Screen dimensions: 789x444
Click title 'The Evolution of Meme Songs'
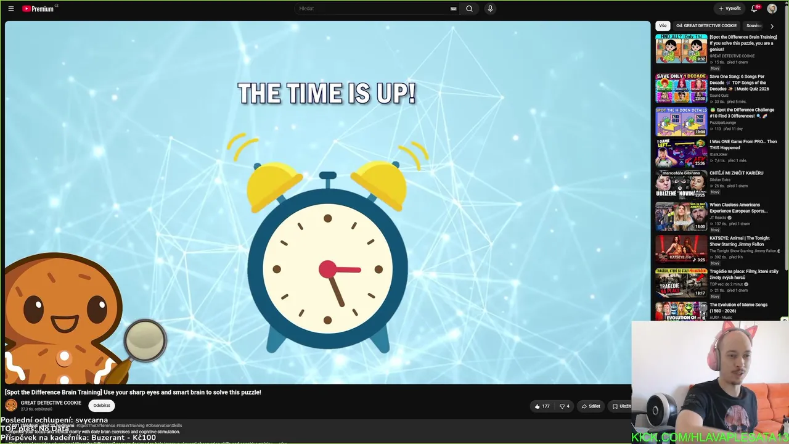(738, 308)
